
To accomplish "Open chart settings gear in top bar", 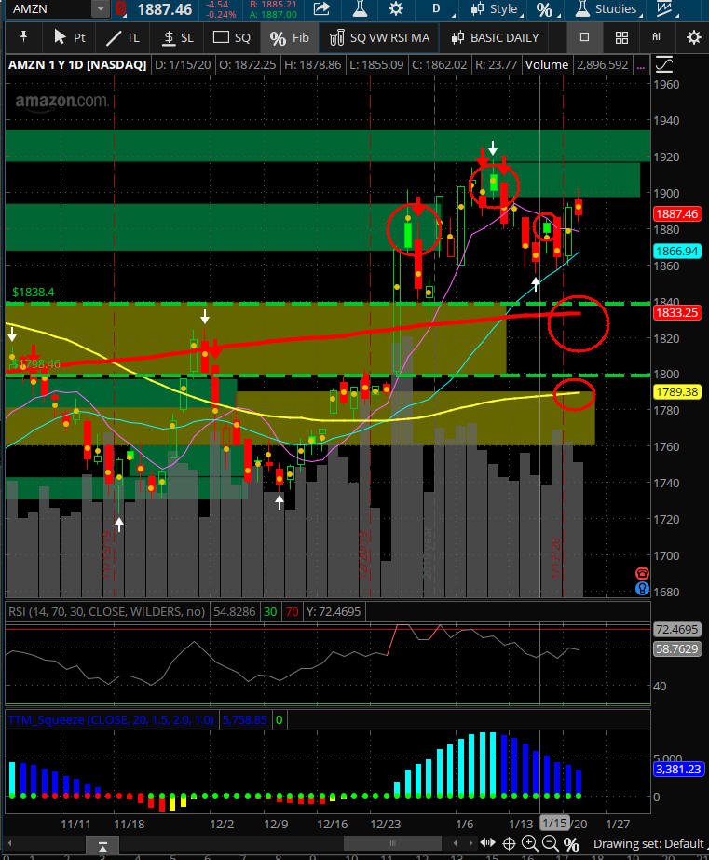I will 395,8.
